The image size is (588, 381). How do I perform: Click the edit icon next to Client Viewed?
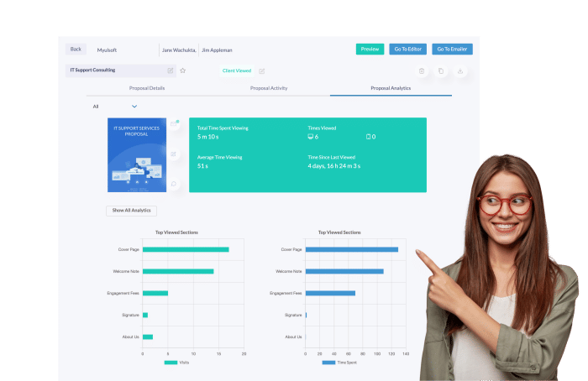coord(262,71)
